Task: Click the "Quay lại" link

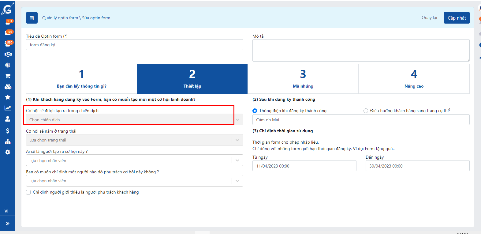Action: 429,18
